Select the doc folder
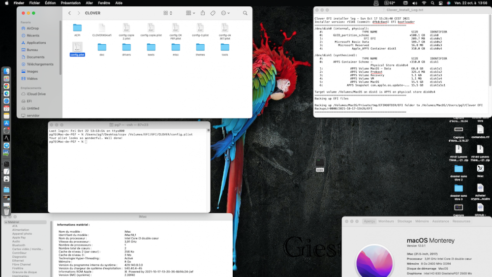Image resolution: width=492 pixels, height=277 pixels. coord(102,49)
